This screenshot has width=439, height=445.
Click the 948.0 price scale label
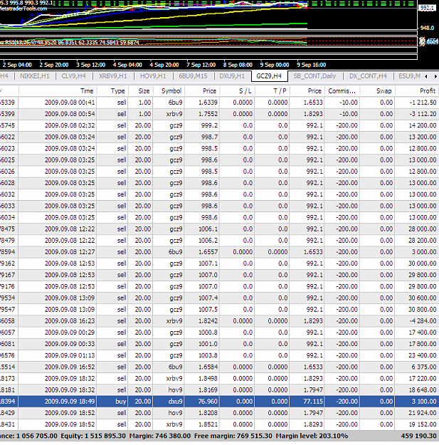pos(428,28)
